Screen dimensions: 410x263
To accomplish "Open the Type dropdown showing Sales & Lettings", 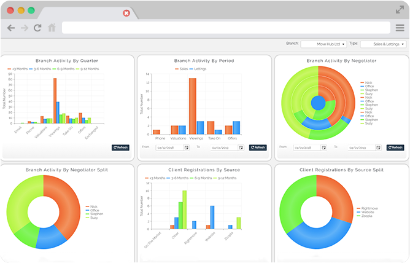I will pos(383,44).
